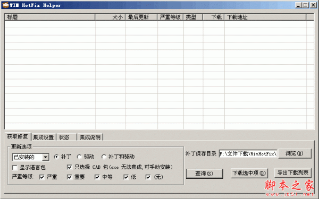Maximize the WIM HotFix Helper window
Viewport: 319px width, 199px height.
coord(305,5)
